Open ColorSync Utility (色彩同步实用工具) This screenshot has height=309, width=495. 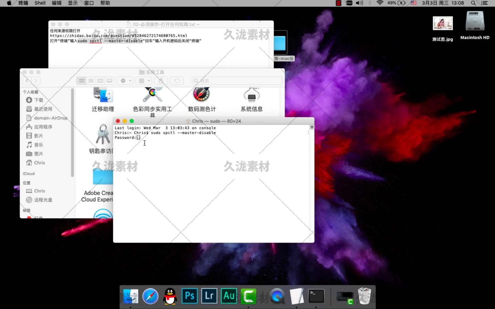[x=152, y=95]
